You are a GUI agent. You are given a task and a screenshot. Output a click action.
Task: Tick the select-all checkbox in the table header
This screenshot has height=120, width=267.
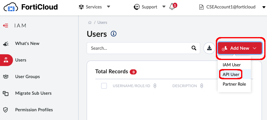pyautogui.click(x=104, y=86)
